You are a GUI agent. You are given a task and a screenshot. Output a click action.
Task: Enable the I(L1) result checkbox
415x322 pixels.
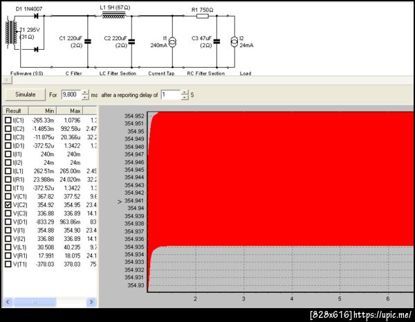click(8, 171)
